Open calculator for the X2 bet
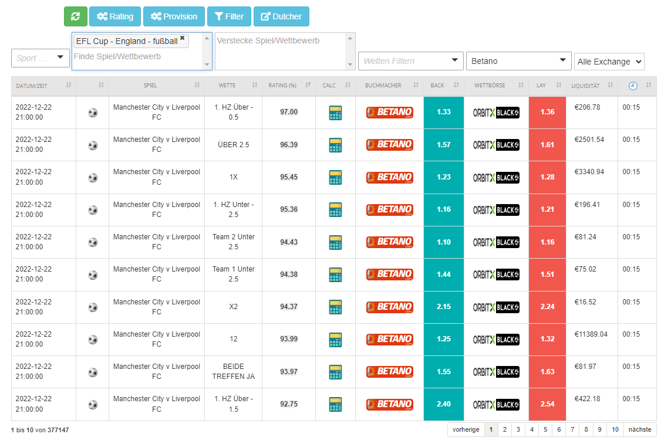 tap(336, 307)
